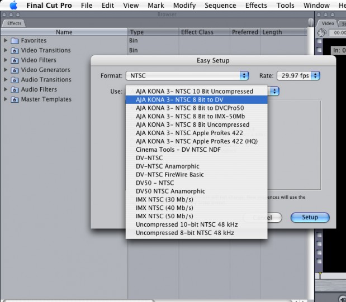The image size is (346, 302).
Task: Choose AJA KONA 3- NTSC Apple ProRes 422
Action: 196,133
